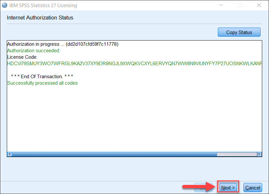Select 'Successfully processed all codes' line
The height and width of the screenshot is (194, 269).
(x=42, y=83)
